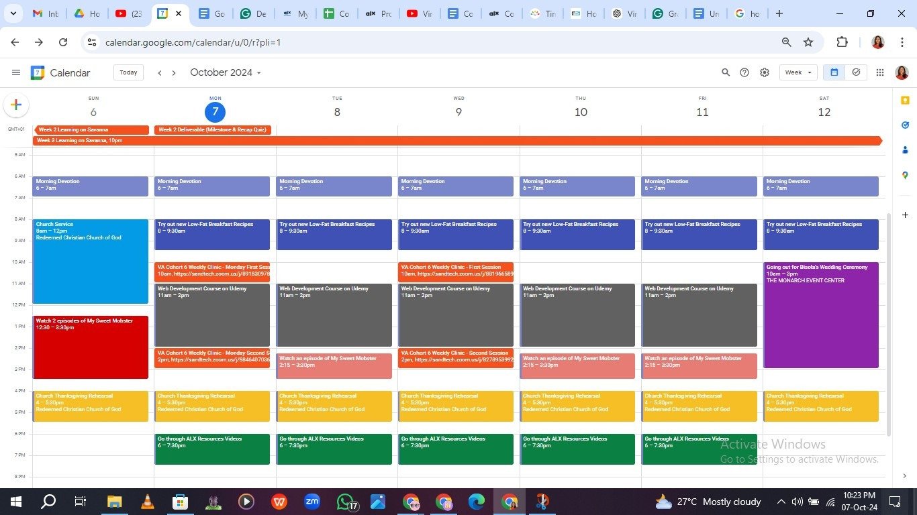Open Google Keep in side panel
The height and width of the screenshot is (515, 917).
pos(905,101)
